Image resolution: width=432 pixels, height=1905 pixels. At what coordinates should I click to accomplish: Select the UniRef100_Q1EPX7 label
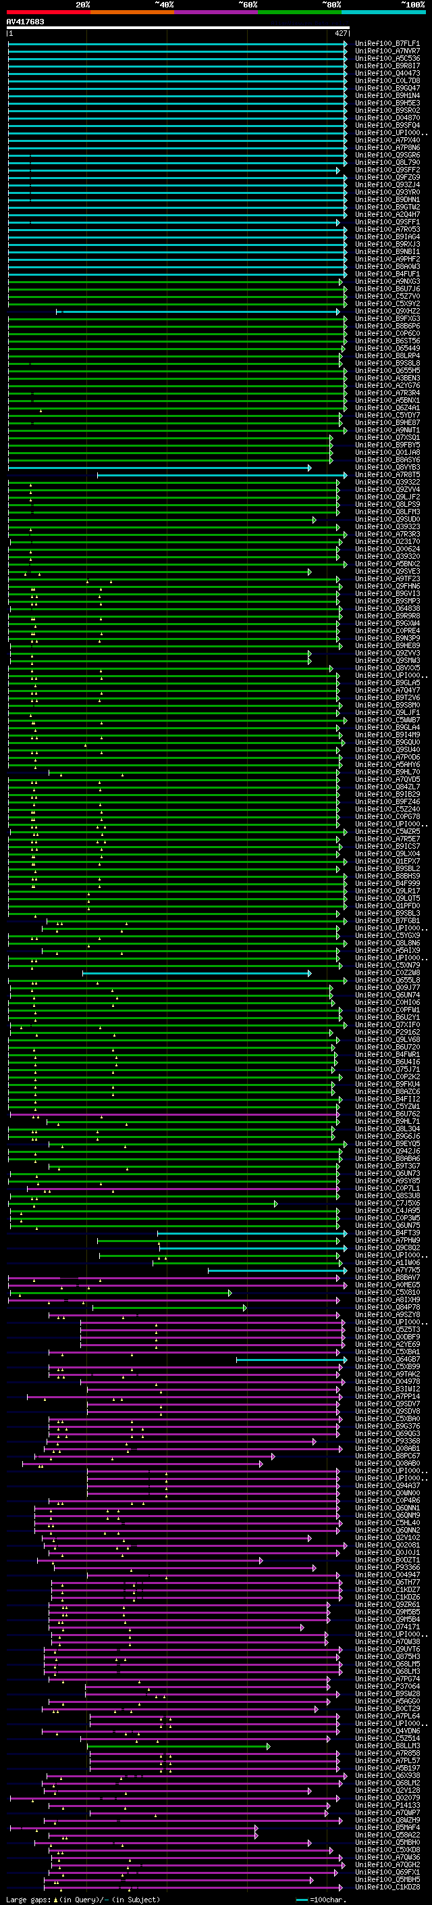coord(387,862)
